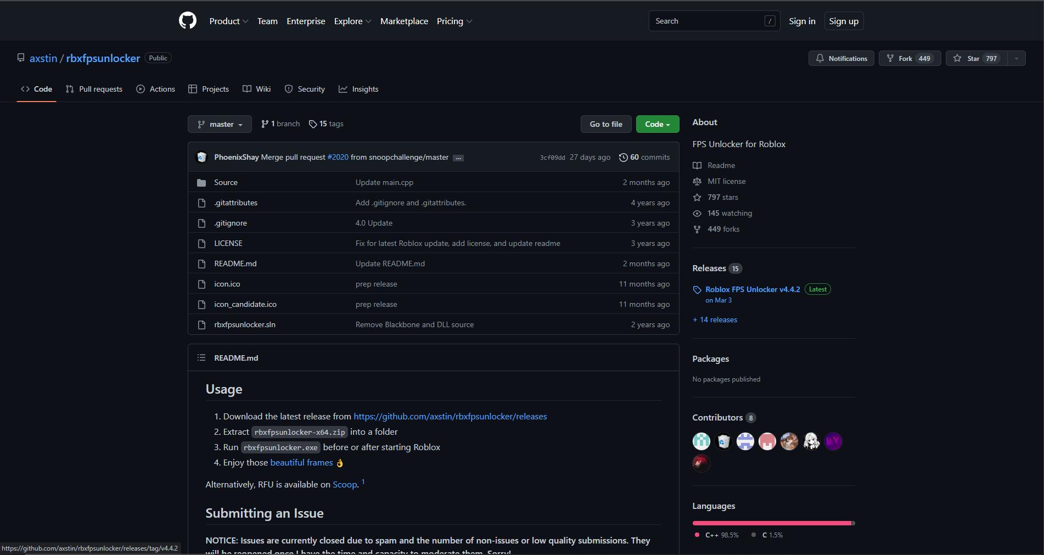Click the branch icon beside 1 branch
This screenshot has height=555, width=1044.
click(265, 124)
